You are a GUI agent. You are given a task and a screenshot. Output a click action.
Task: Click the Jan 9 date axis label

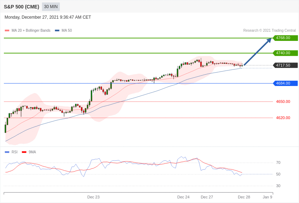coord(267,197)
